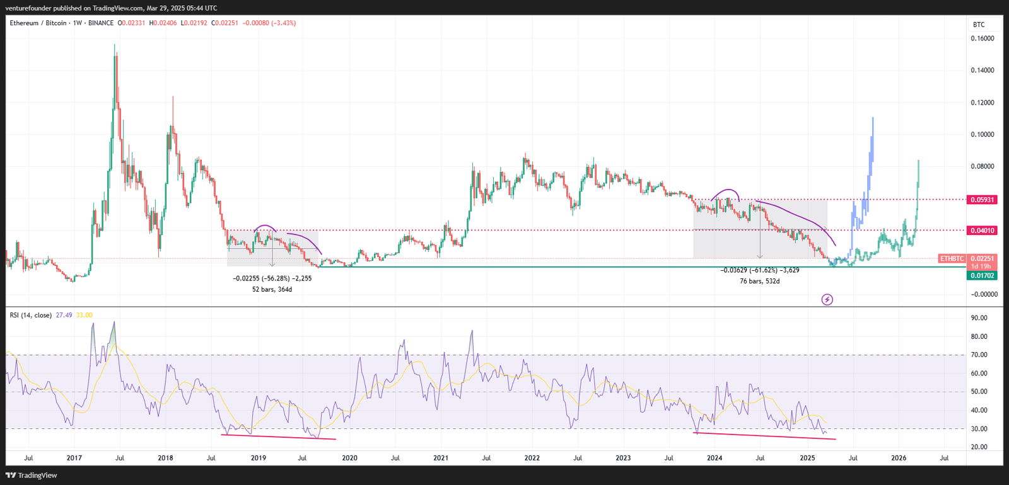Image resolution: width=1009 pixels, height=485 pixels.
Task: Select the small purple arc above 2024 candles
Action: [x=725, y=191]
